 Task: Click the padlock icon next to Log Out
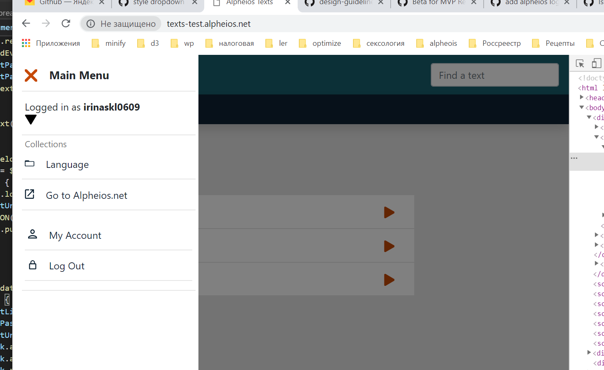[x=32, y=265]
